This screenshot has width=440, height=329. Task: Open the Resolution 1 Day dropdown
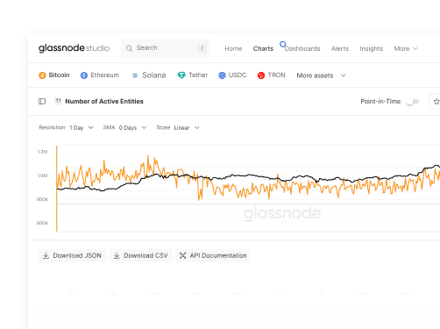[66, 127]
